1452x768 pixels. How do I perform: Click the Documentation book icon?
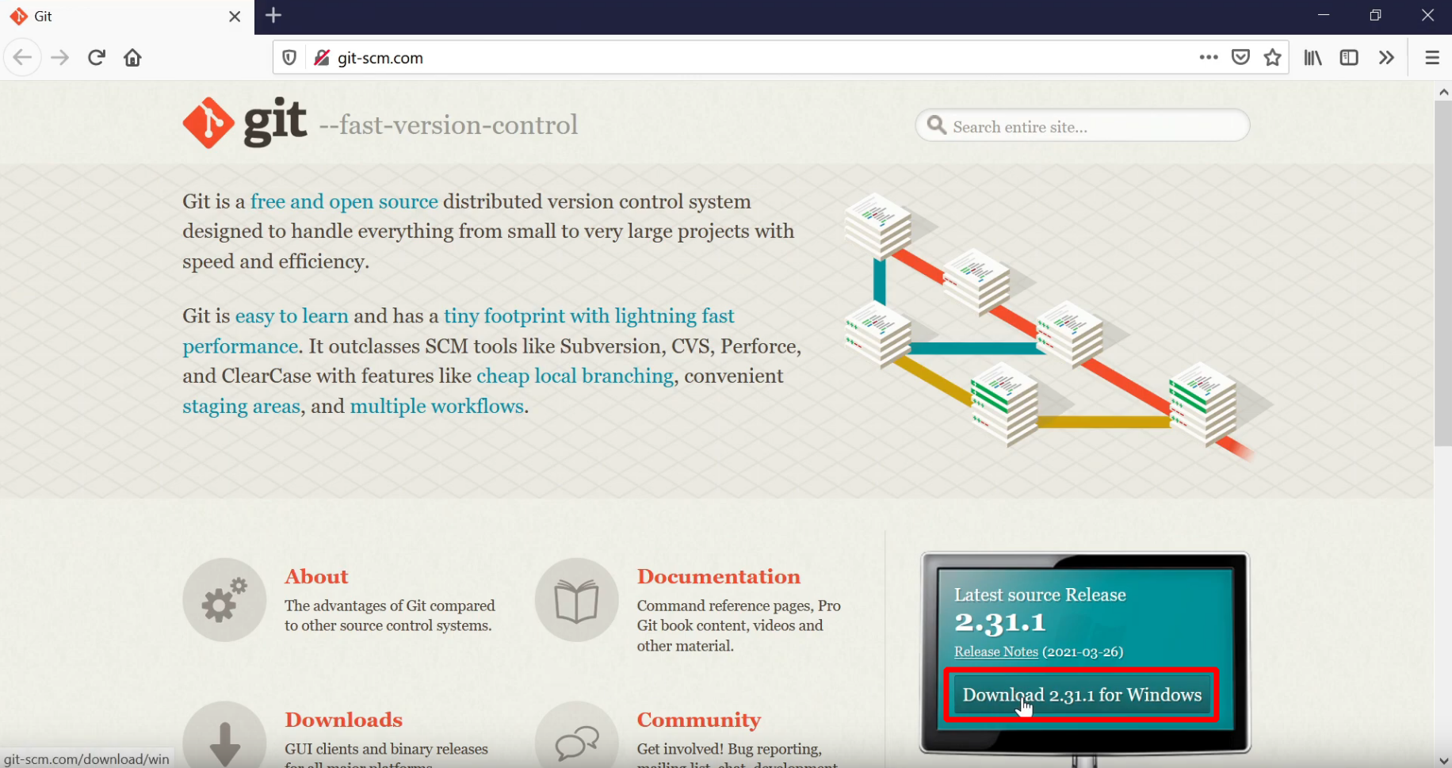[576, 600]
